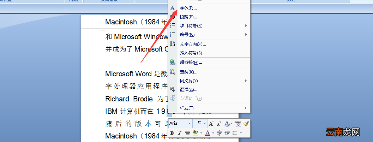373x142 pixels.
Task: Click the text 'IBM 计算机而在'
Action: tap(130, 111)
